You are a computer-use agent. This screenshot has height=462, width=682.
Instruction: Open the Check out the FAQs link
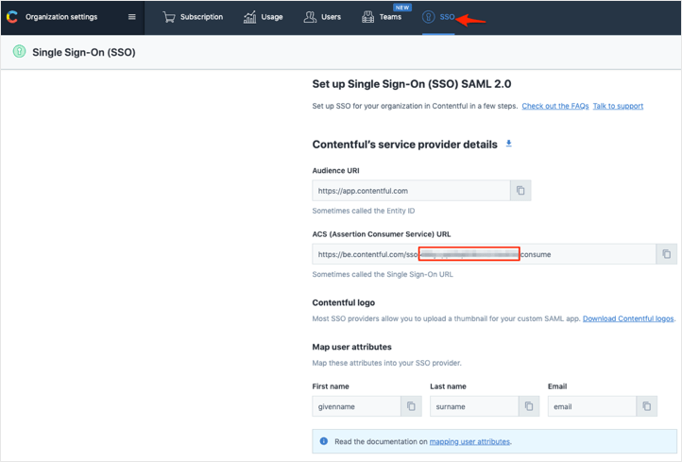pos(555,106)
